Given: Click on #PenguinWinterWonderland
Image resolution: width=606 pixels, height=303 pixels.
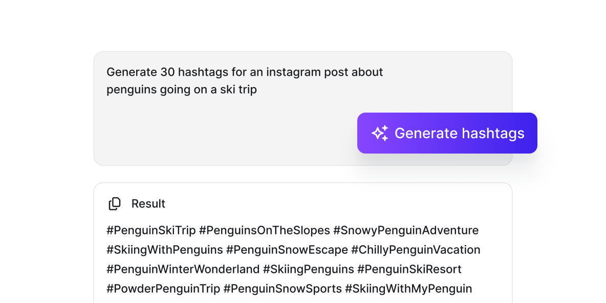Looking at the screenshot, I should coord(183,269).
